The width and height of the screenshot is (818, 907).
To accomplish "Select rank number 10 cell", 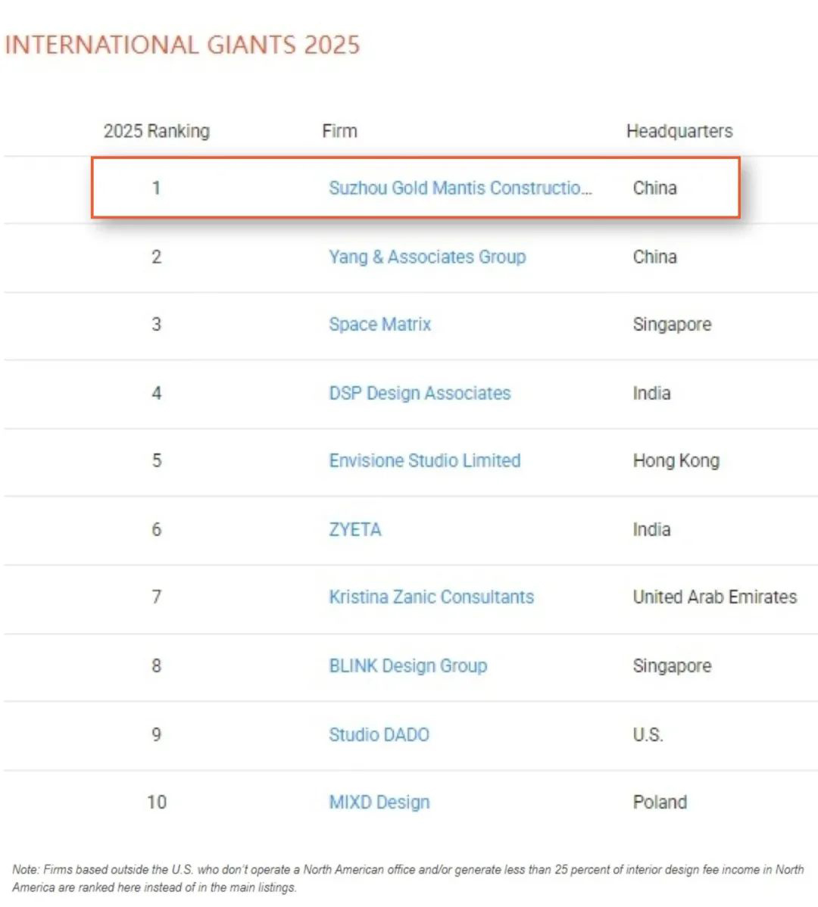I will (x=156, y=802).
